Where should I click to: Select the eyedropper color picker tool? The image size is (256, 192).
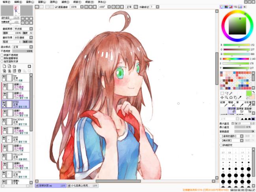(x=240, y=97)
